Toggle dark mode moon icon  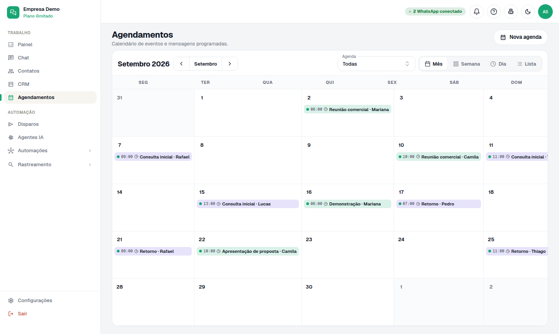coord(528,12)
